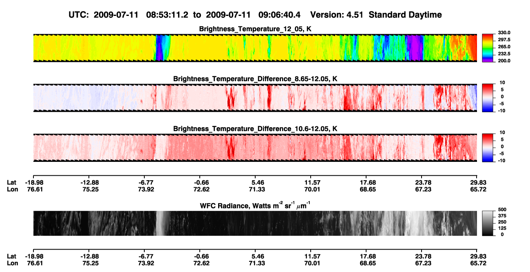530x272 pixels.
Task: Click longitude '68.65' under the WFC Radiance panel
Action: click(368, 263)
